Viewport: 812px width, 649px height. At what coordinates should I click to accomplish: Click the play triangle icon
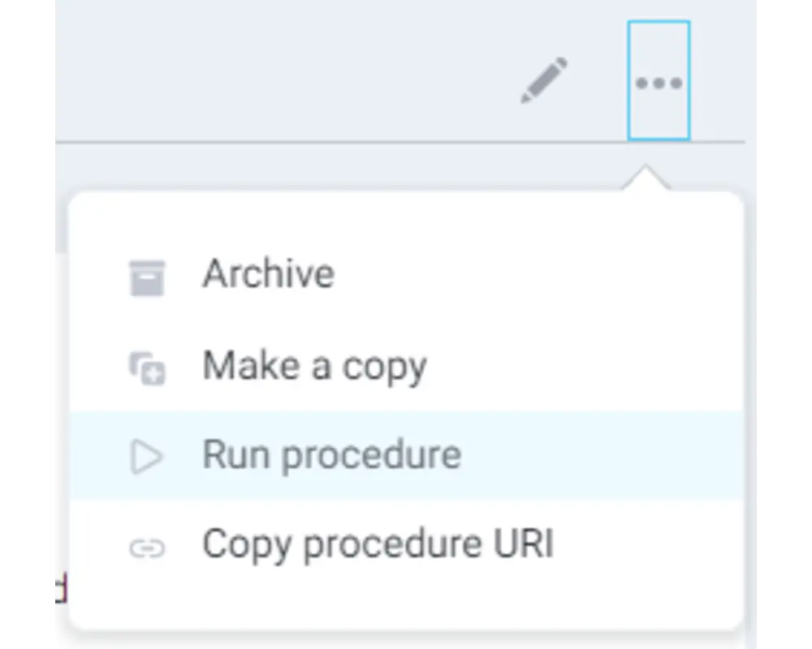click(146, 457)
